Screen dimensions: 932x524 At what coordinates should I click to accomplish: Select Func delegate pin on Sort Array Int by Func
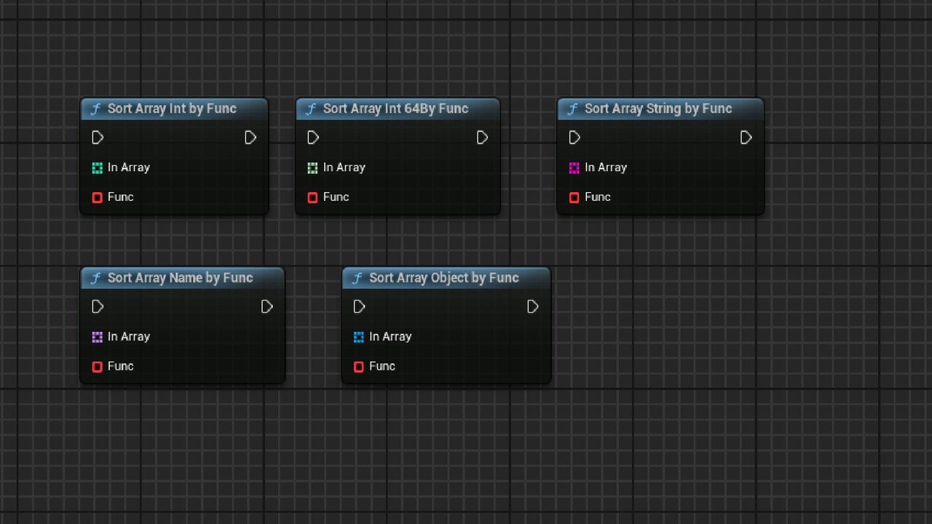click(x=98, y=197)
